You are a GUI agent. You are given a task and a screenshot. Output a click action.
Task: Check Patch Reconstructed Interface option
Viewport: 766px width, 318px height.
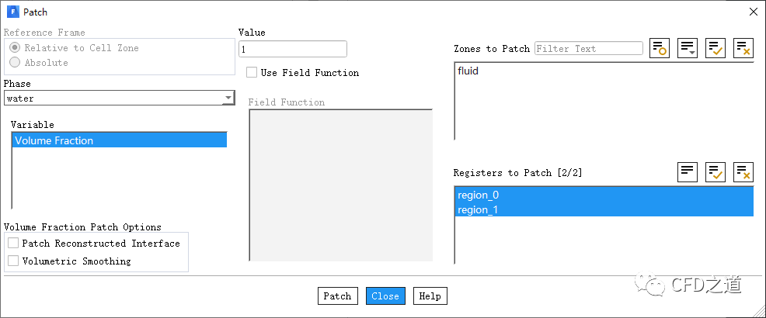click(x=13, y=244)
